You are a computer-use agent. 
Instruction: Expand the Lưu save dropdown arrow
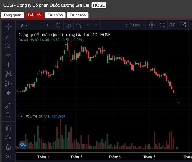click(x=144, y=25)
